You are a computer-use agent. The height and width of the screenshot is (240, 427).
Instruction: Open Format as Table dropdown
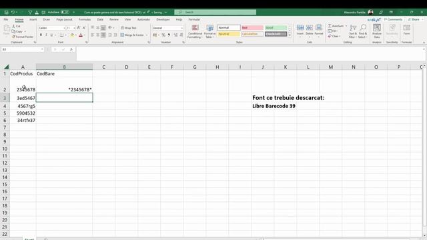pos(210,31)
